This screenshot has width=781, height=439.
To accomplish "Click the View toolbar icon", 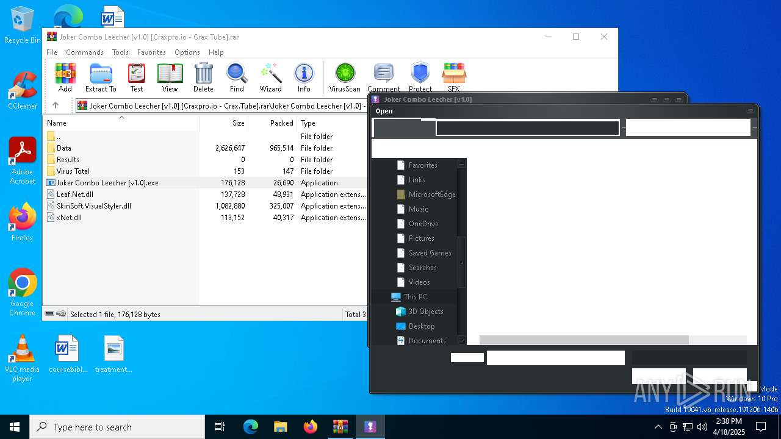I will pos(170,77).
